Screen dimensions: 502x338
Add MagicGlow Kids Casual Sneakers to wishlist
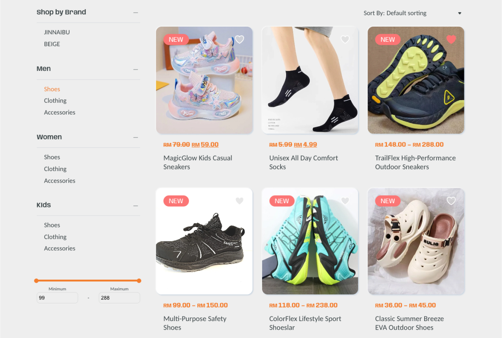point(240,39)
